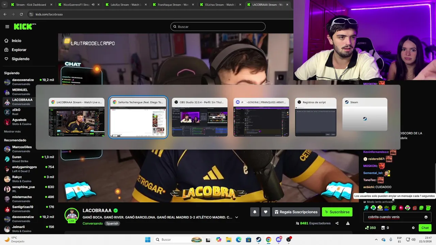Click the Suscribirse button

337,212
